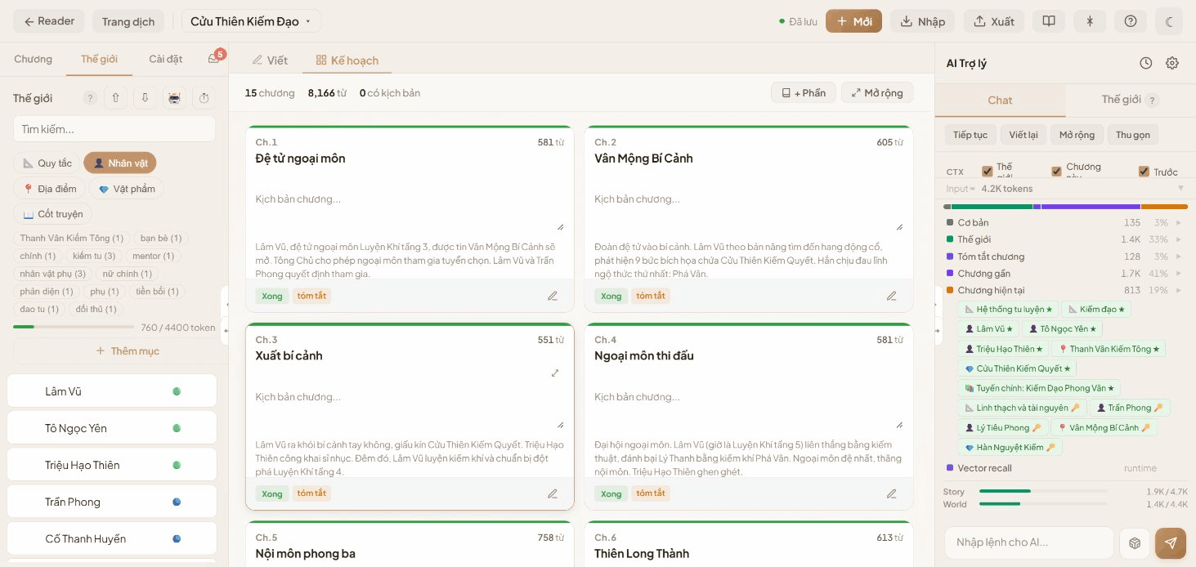Image resolution: width=1196 pixels, height=567 pixels.
Task: Open the book reading view icon
Action: click(x=1048, y=21)
